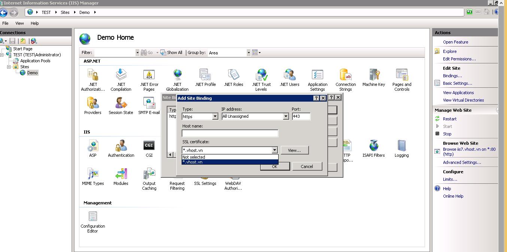Click the Bindings... action link
Viewport: 507px width, 252px height.
452,76
